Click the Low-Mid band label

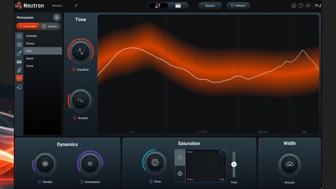(x=202, y=132)
